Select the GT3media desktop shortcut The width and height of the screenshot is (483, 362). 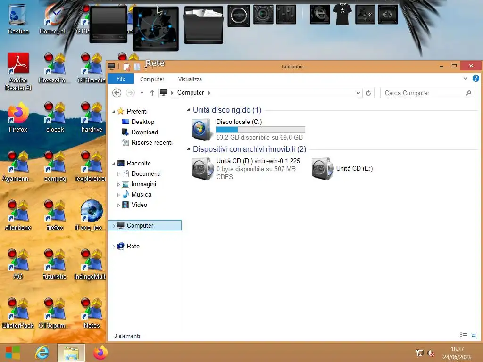pos(91,68)
